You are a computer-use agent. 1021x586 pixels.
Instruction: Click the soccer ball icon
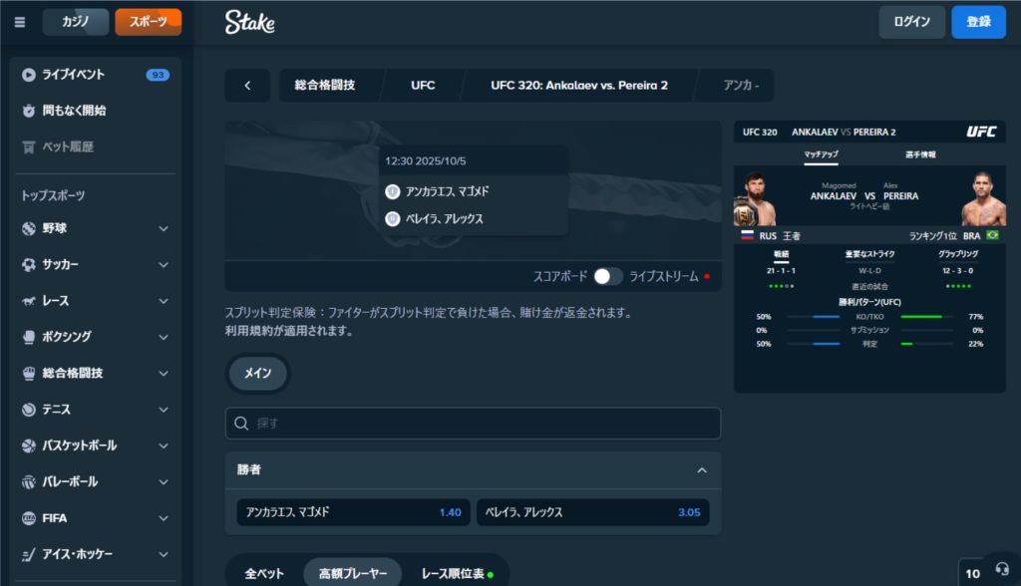29,265
